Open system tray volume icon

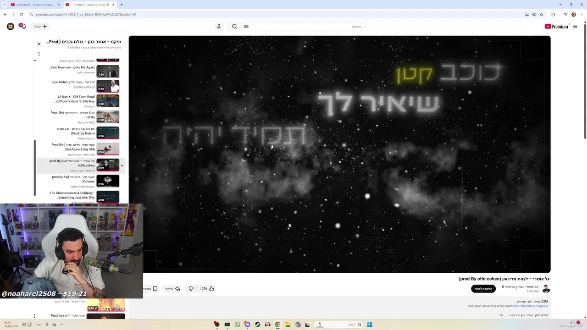click(x=24, y=324)
